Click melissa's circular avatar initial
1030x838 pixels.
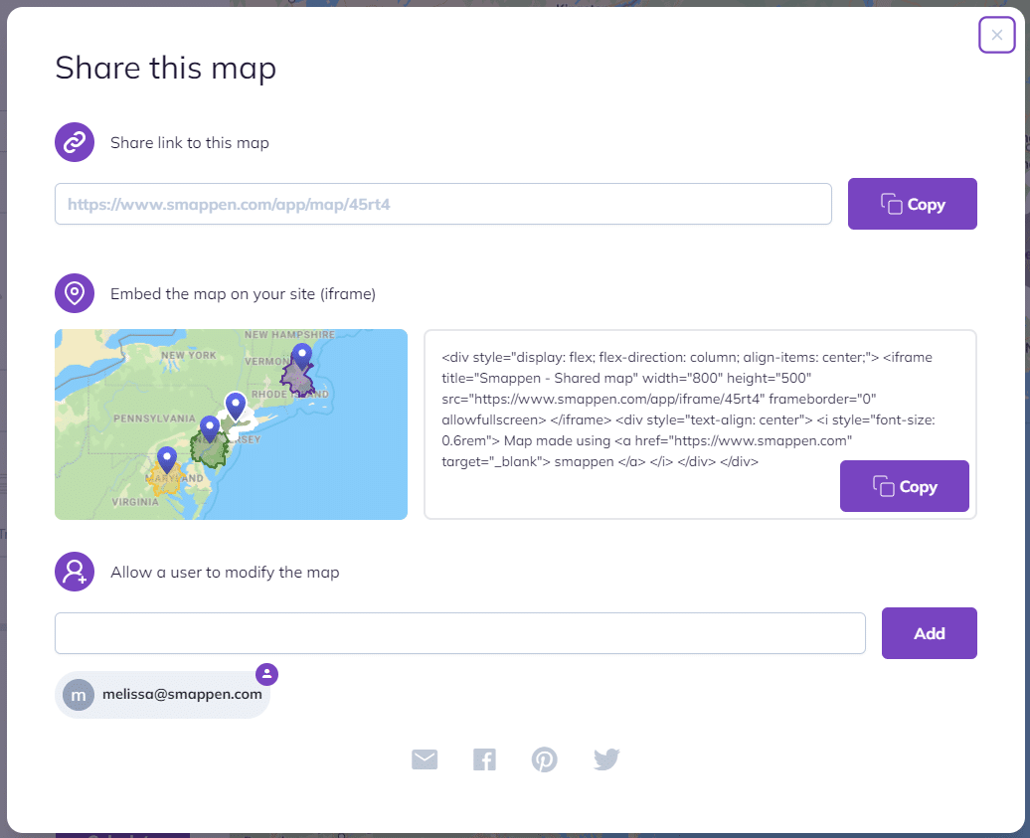(x=79, y=695)
